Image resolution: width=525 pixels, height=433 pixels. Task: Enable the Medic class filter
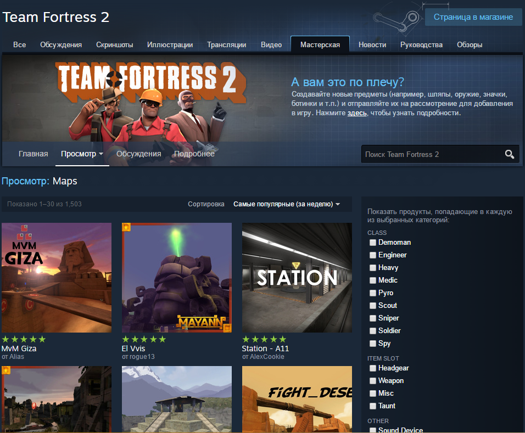click(373, 280)
